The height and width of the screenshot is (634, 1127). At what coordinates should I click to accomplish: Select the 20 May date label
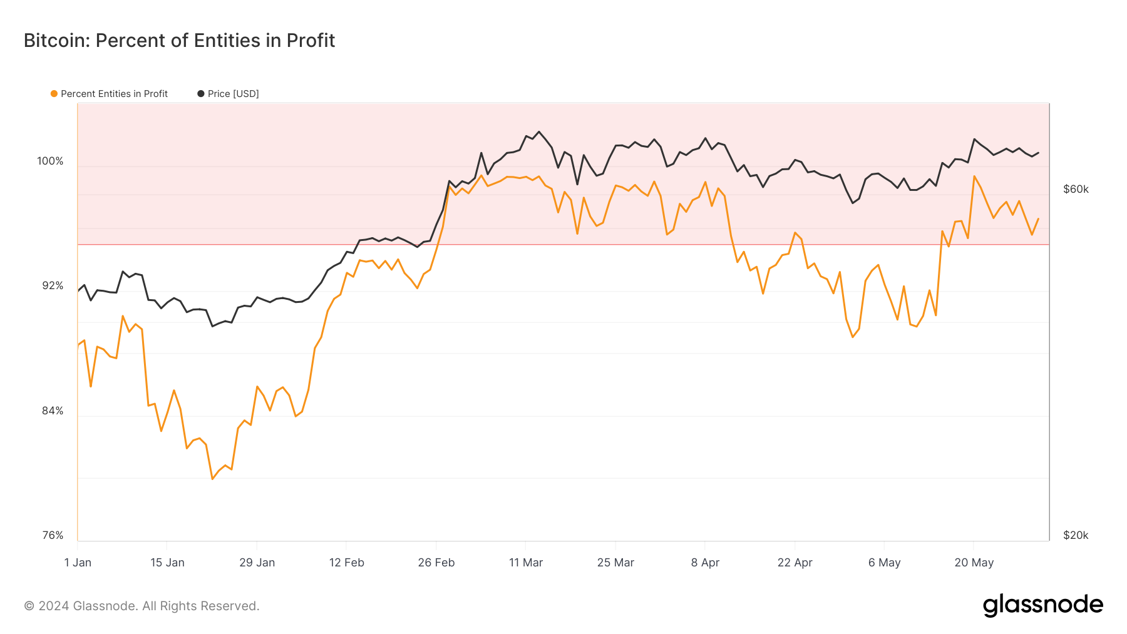pos(974,563)
